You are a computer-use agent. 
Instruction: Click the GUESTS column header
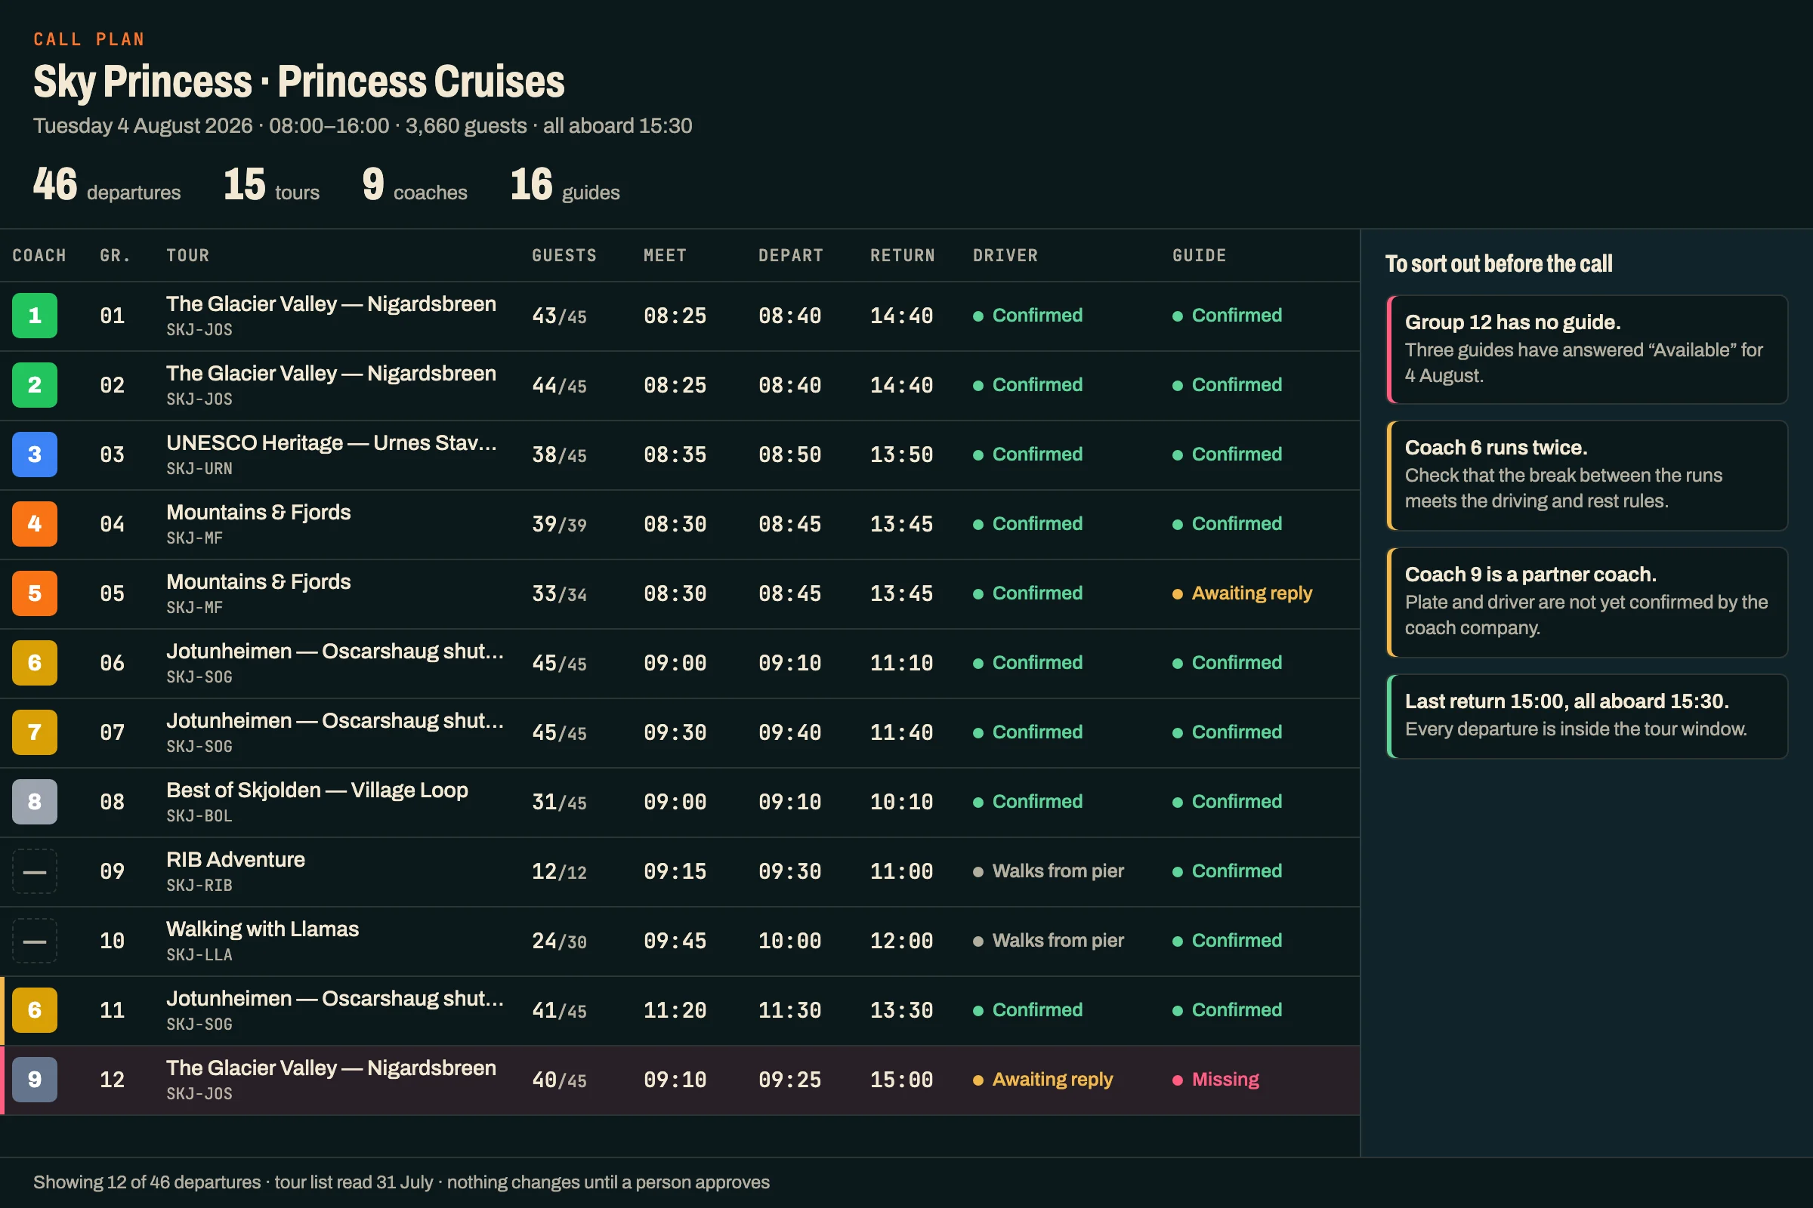(564, 256)
